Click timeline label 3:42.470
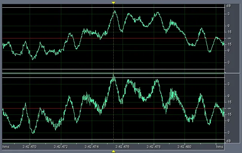 [x=29, y=147]
